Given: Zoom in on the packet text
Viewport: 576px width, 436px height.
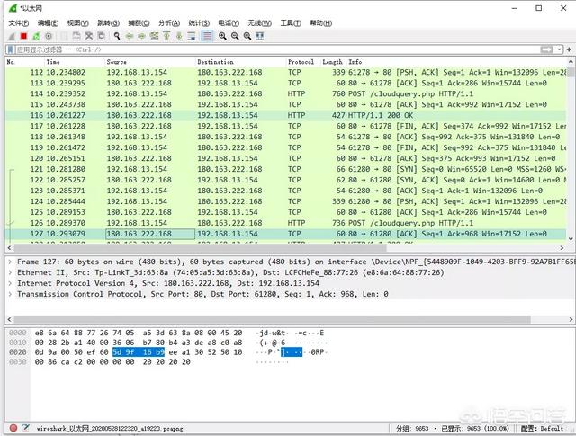Looking at the screenshot, I should 222,36.
